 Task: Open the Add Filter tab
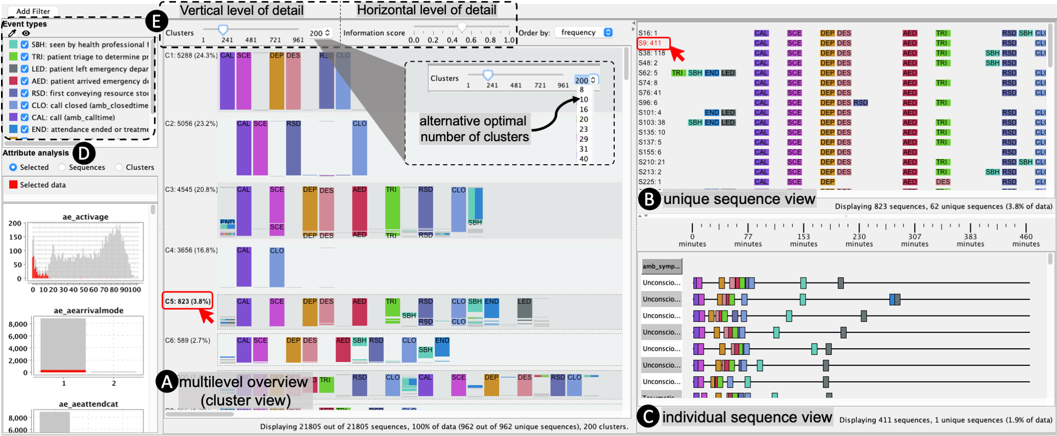(33, 11)
